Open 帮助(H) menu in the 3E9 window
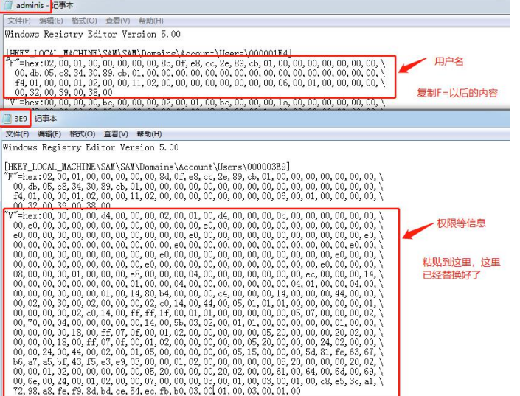The image size is (520, 396). pos(149,134)
